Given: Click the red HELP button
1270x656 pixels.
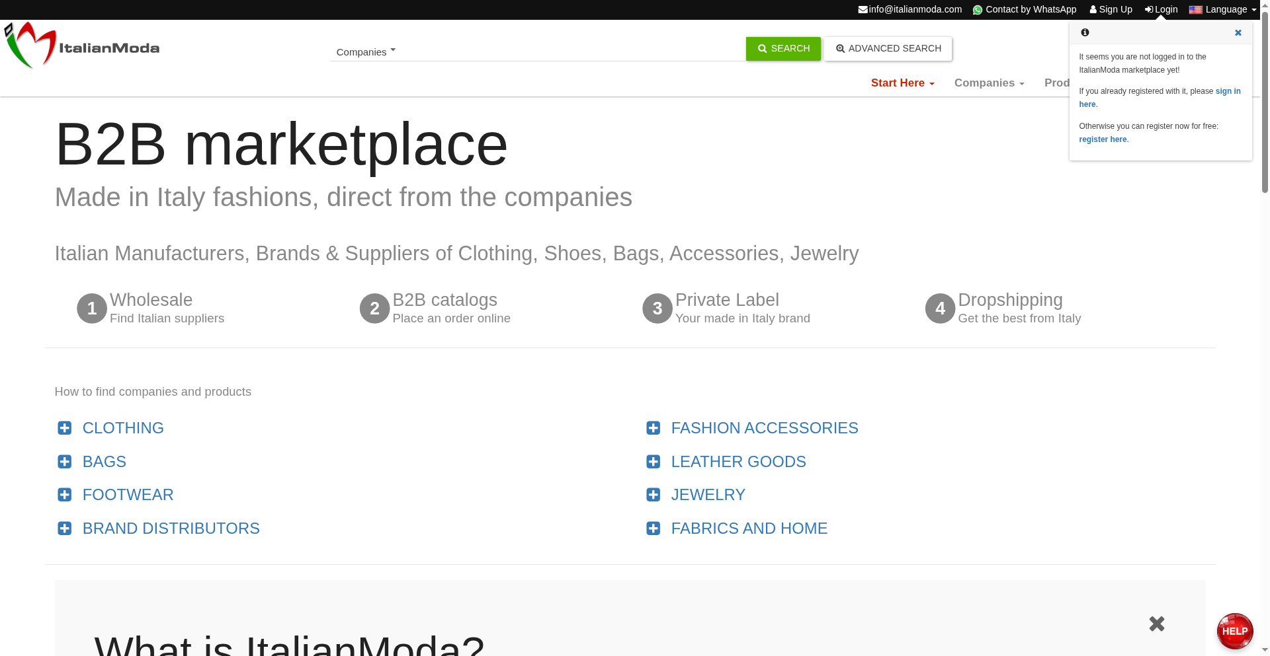Looking at the screenshot, I should point(1235,631).
